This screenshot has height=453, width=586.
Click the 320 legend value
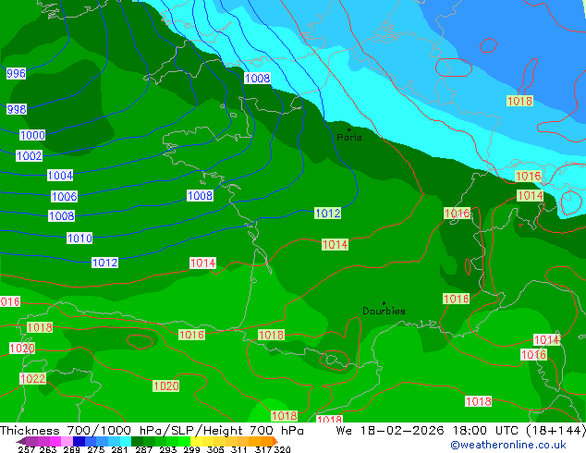pyautogui.click(x=282, y=449)
